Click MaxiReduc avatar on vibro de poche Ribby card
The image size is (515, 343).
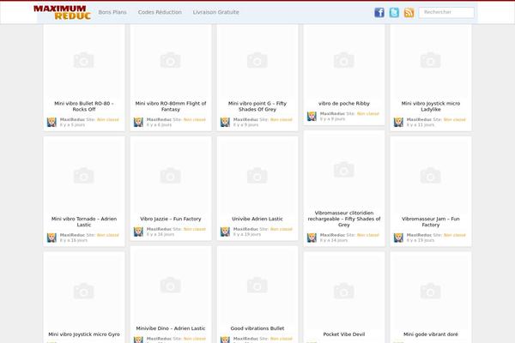click(x=312, y=117)
